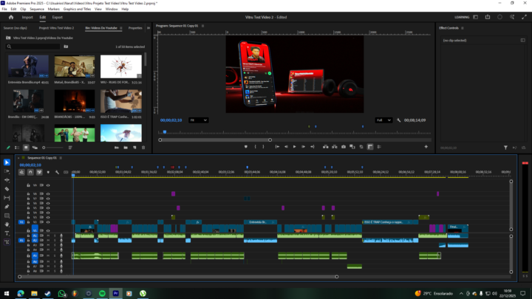Expand the hidden panel tabs chevron
The width and height of the screenshot is (532, 299).
(148, 27)
